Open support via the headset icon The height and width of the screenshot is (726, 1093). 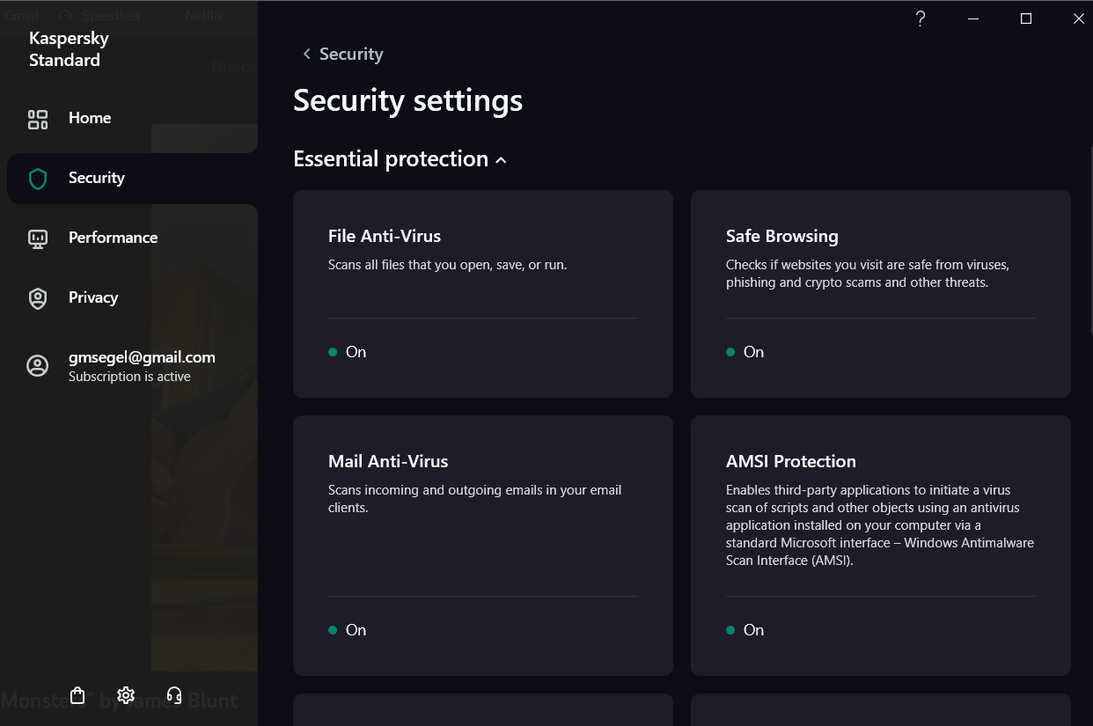(174, 696)
